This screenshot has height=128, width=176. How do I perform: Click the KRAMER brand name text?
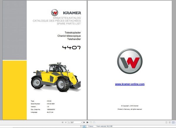tap(72, 13)
